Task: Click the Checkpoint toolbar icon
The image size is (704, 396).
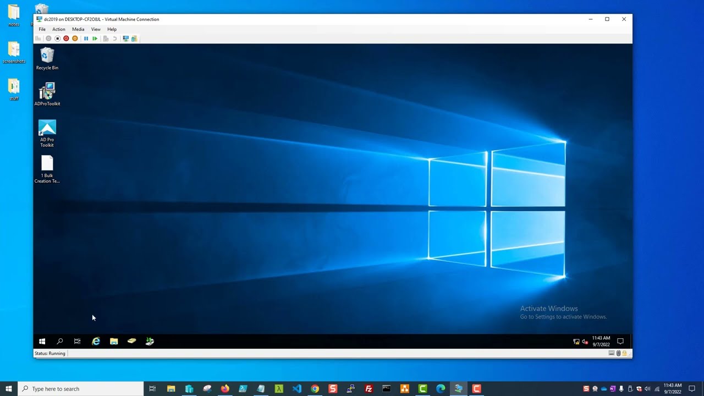Action: (106, 38)
